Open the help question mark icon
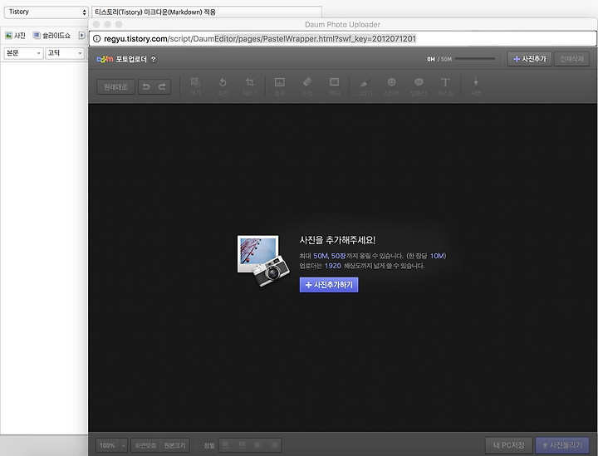Viewport: 598px width, 456px height. tap(154, 59)
